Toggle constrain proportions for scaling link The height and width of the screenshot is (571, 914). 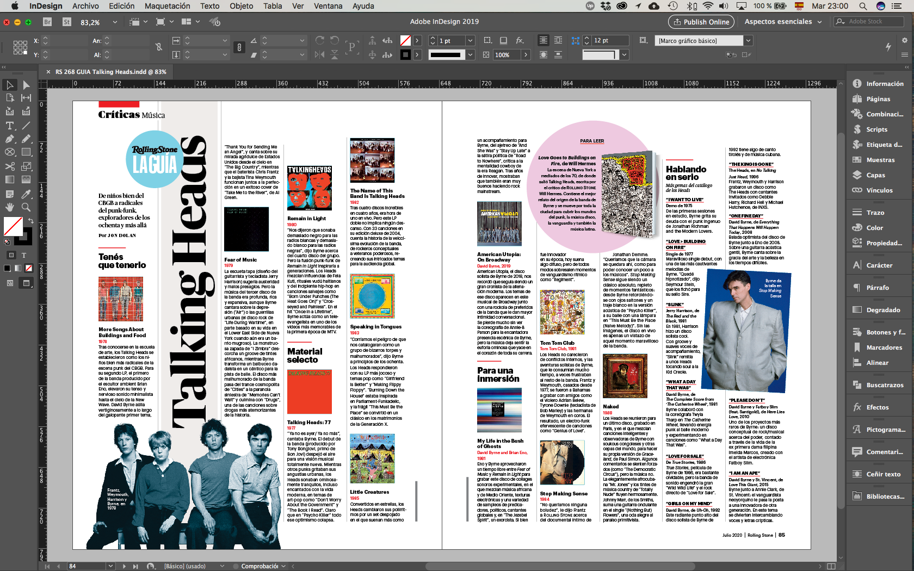pyautogui.click(x=239, y=47)
